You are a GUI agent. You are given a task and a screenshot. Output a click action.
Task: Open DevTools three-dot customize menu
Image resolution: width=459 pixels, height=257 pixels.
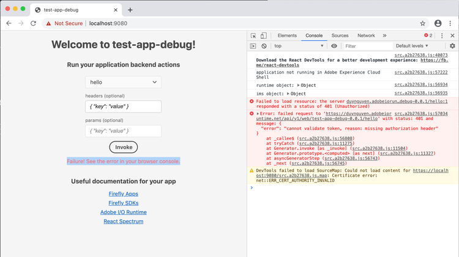pyautogui.click(x=442, y=36)
